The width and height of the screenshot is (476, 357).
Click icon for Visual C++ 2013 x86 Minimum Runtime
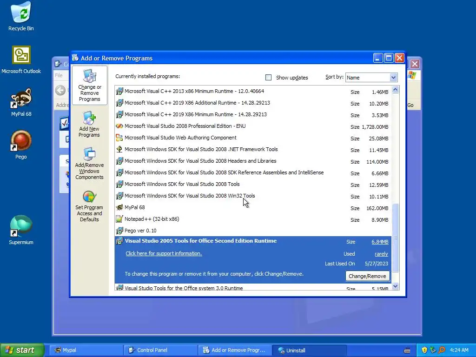pyautogui.click(x=119, y=91)
